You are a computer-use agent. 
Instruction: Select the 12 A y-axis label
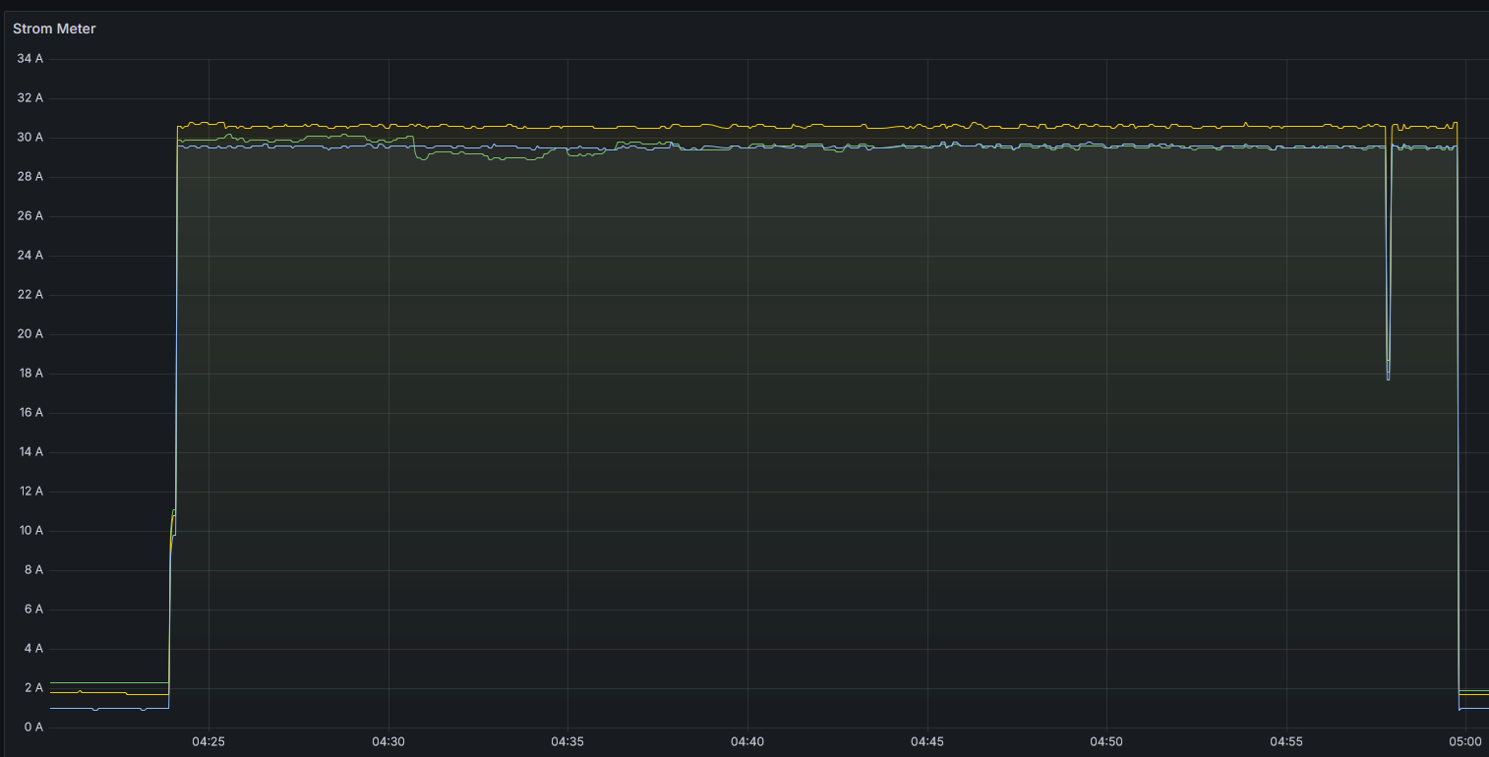[x=30, y=492]
